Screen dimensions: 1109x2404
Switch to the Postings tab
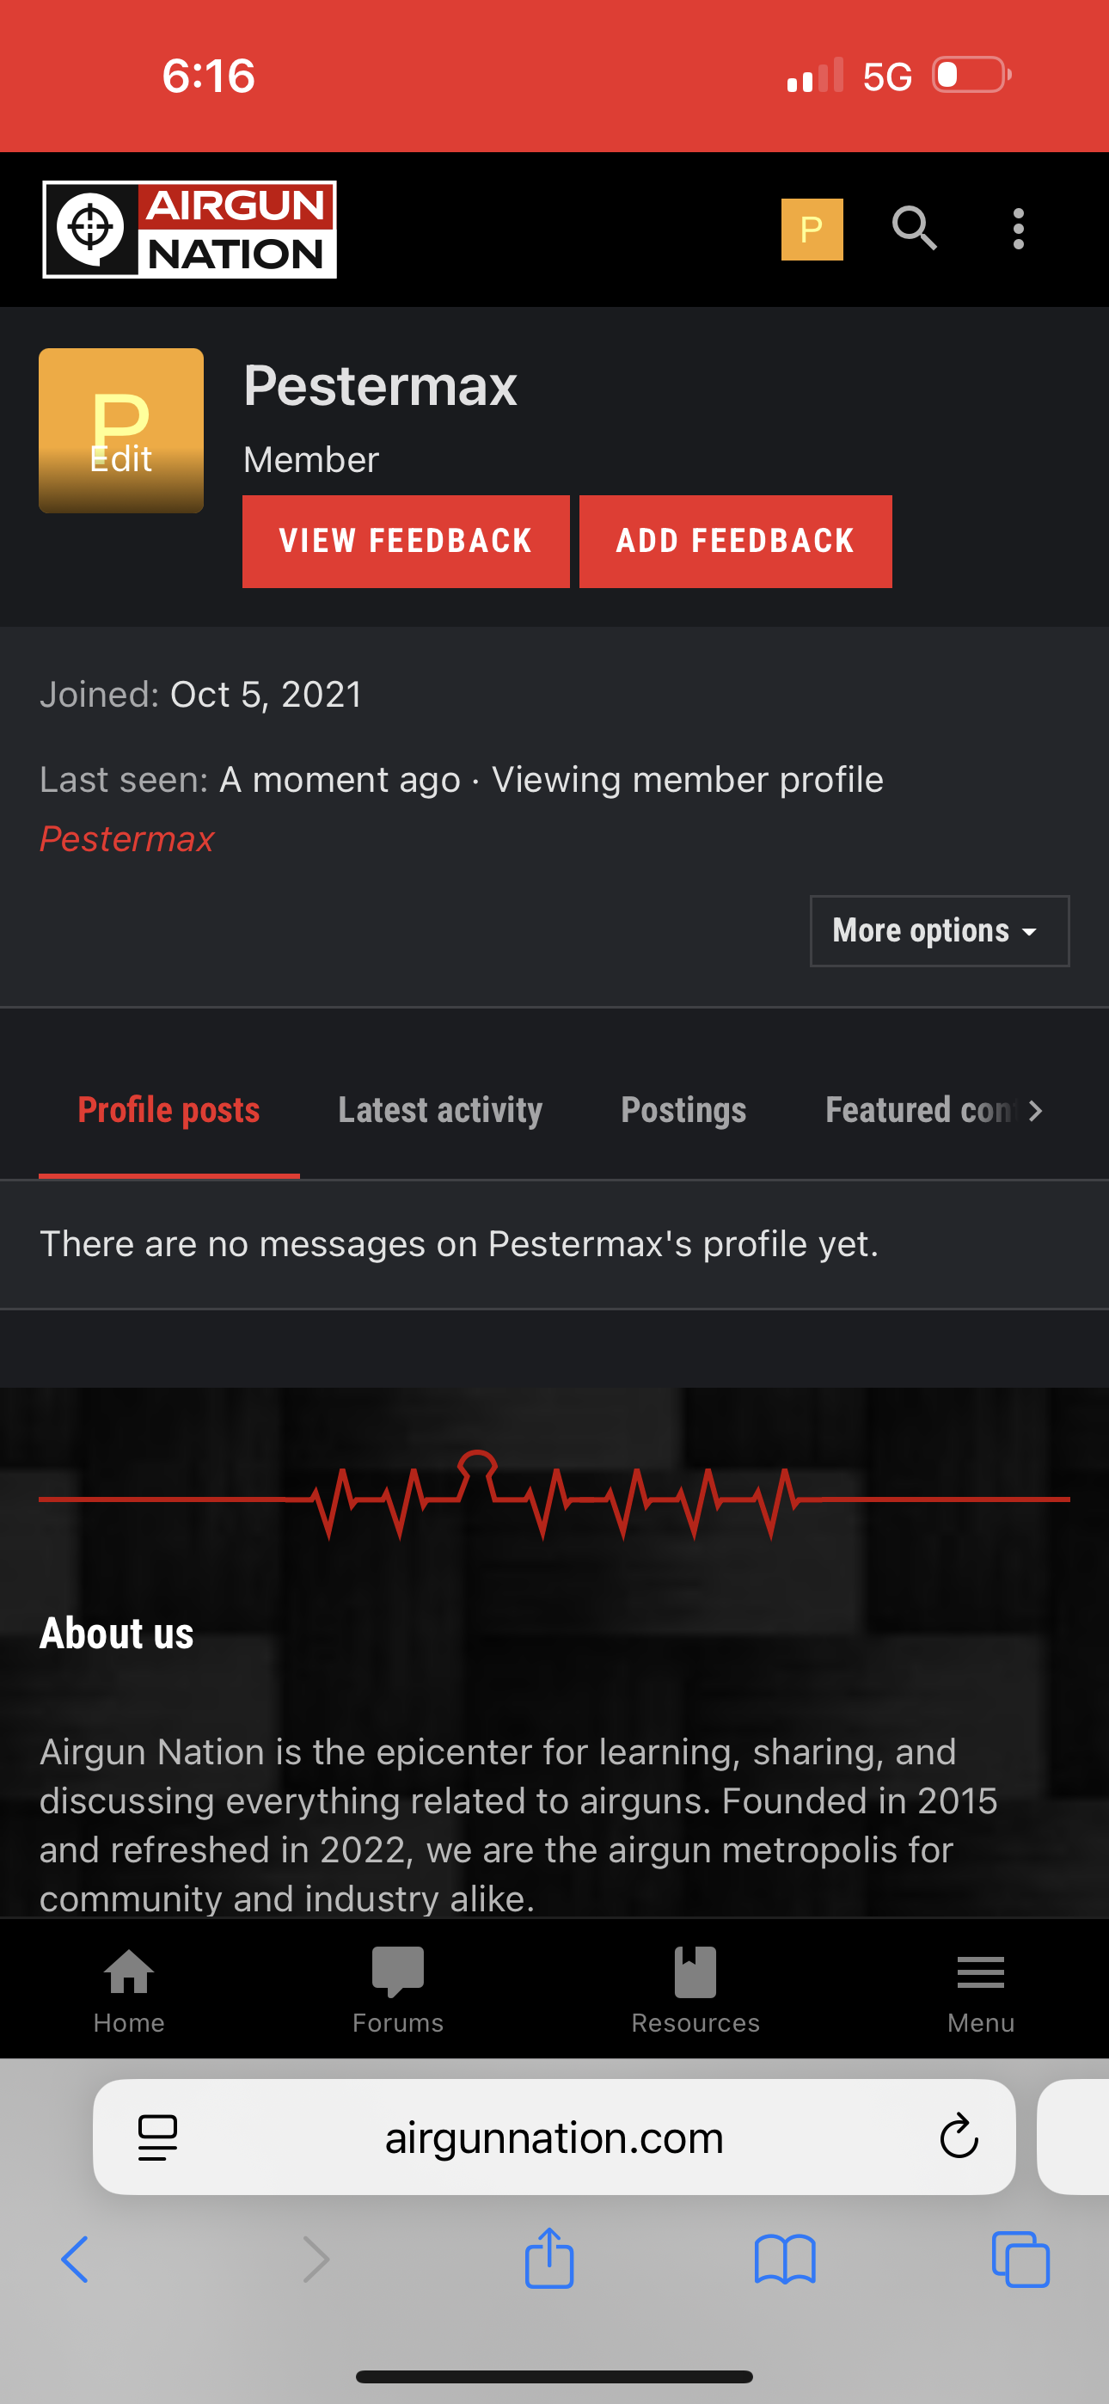[x=683, y=1111]
